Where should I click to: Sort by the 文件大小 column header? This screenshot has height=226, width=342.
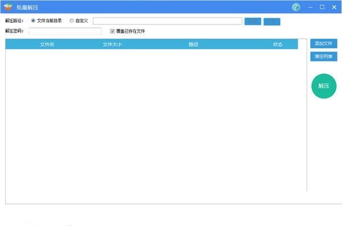click(x=112, y=44)
